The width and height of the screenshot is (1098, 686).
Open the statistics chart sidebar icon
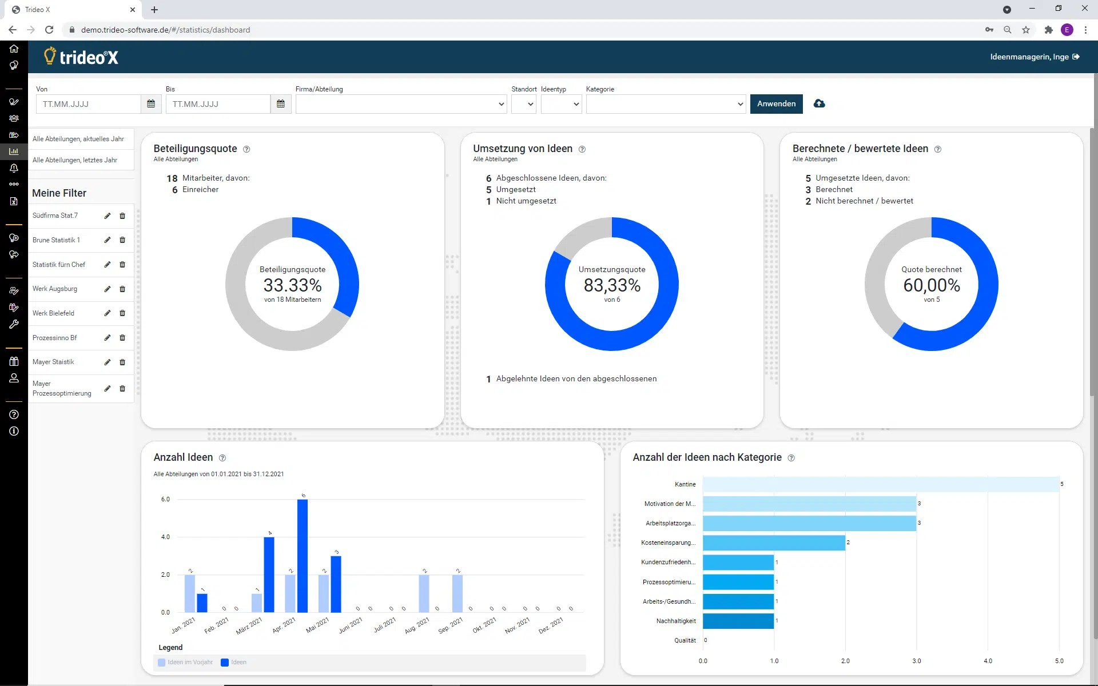click(x=14, y=151)
